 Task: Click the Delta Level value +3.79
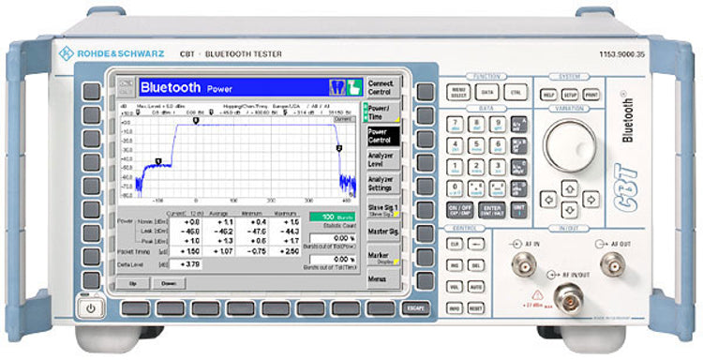[186, 264]
